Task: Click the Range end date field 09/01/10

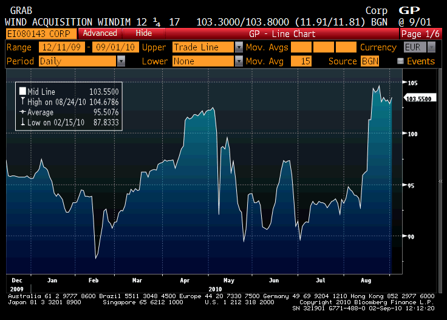Action: coord(115,47)
